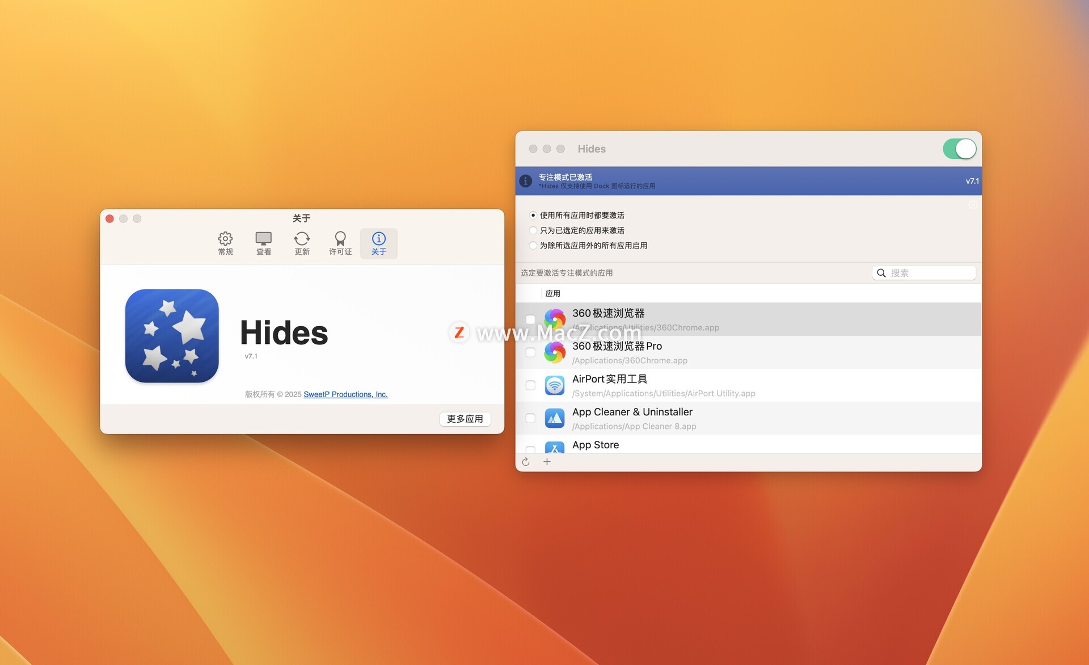Image resolution: width=1089 pixels, height=665 pixels.
Task: Switch to the 查看 view tab
Action: (264, 243)
